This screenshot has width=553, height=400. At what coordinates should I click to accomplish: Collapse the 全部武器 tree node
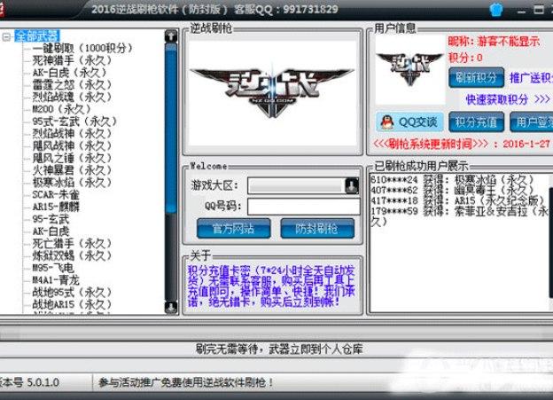click(x=6, y=36)
